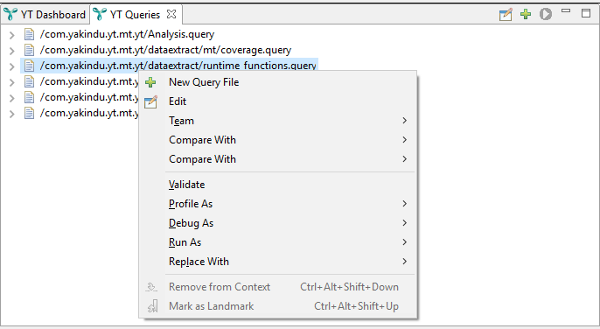
Task: Click the YT Queries tab icon
Action: (x=100, y=14)
